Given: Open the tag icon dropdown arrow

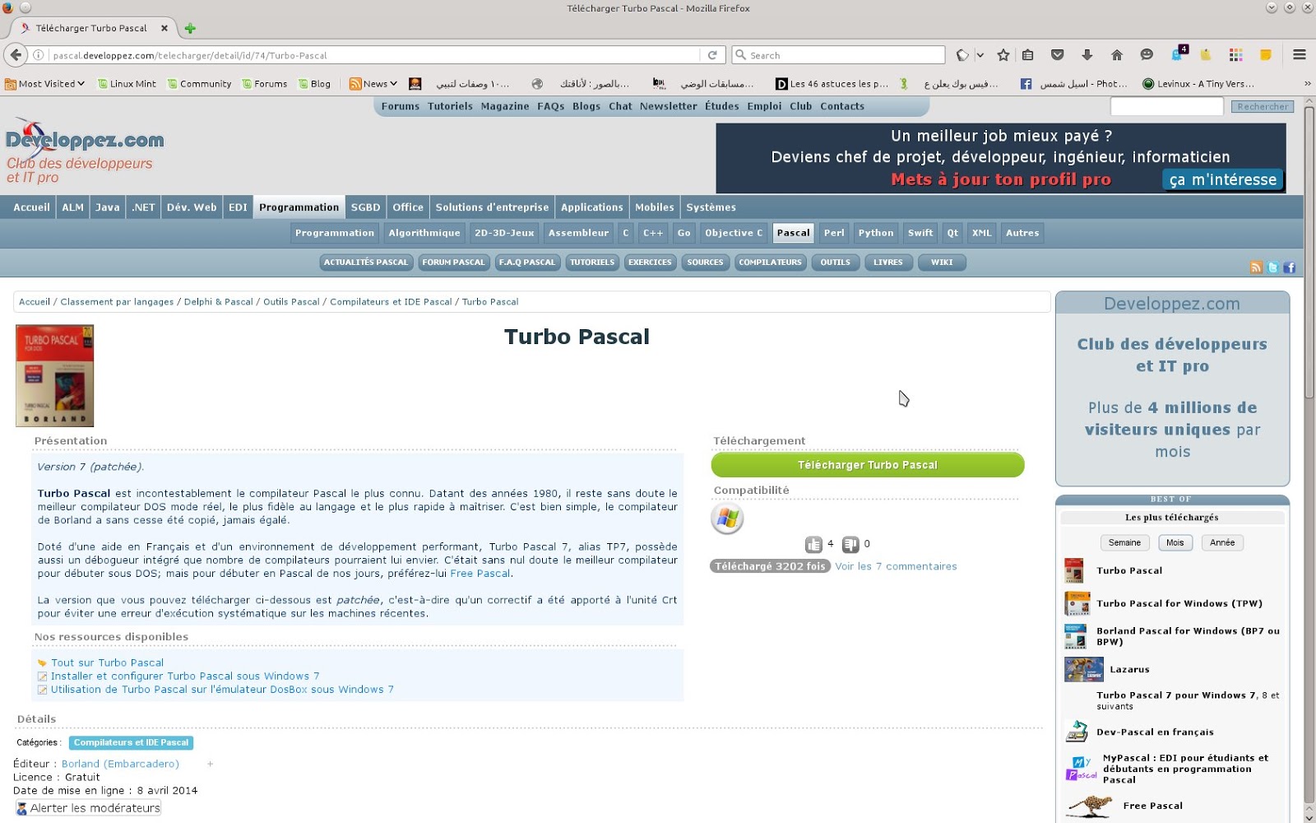Looking at the screenshot, I should pyautogui.click(x=980, y=55).
